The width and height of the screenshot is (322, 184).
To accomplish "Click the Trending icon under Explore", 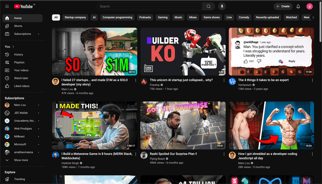I will [7, 179].
